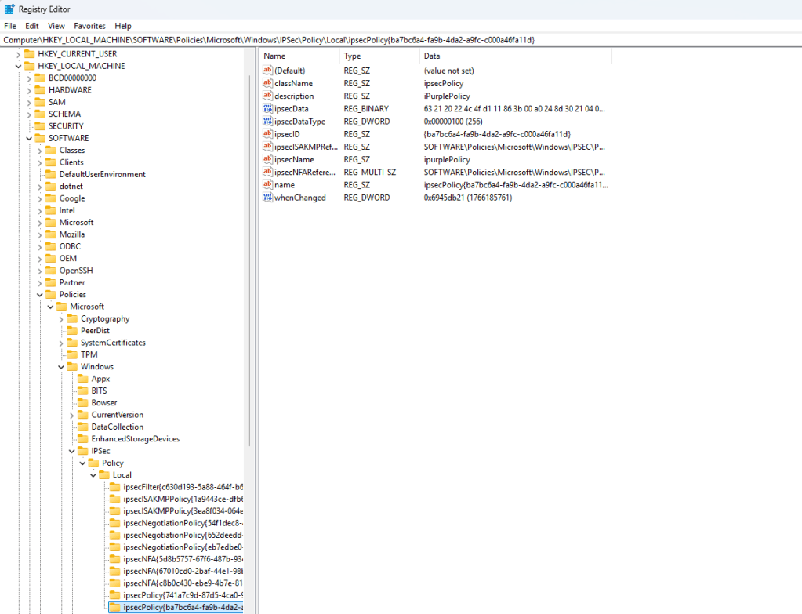Click the ipsecNFAReference multi-string icon
The image size is (802, 614).
268,173
